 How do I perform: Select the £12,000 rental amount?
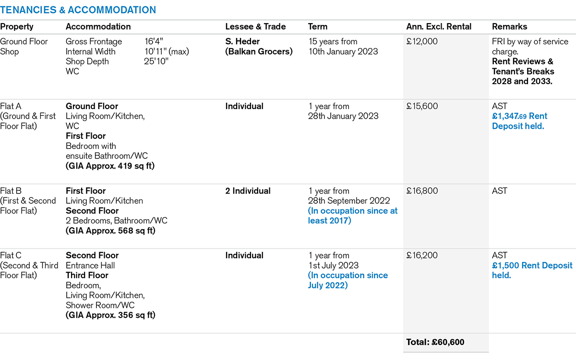(x=422, y=42)
